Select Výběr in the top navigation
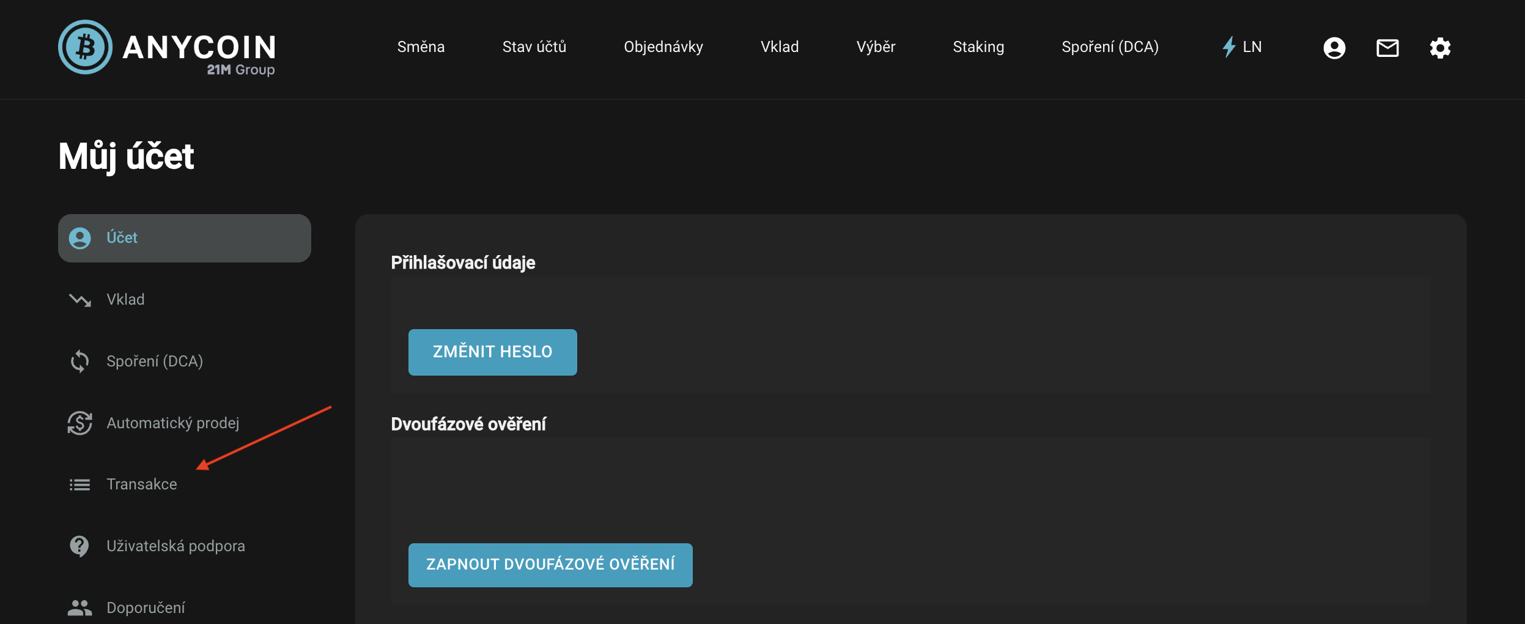 (x=875, y=47)
